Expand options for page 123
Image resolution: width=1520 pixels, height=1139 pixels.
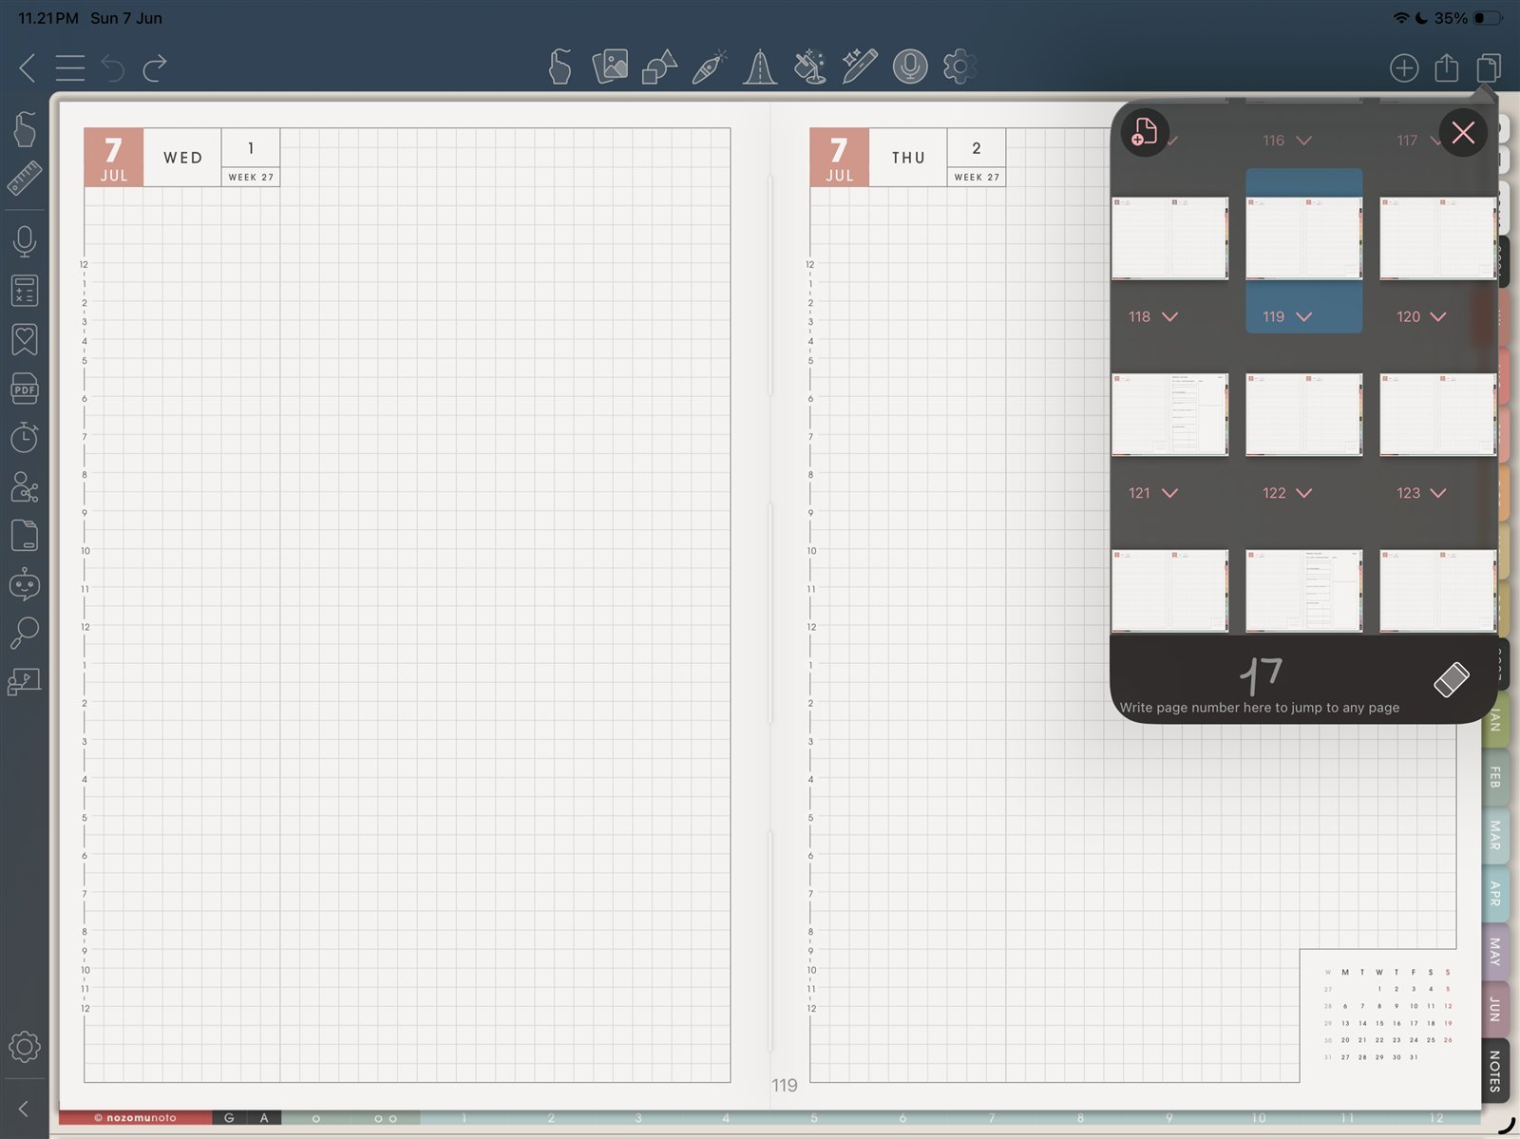click(x=1438, y=493)
